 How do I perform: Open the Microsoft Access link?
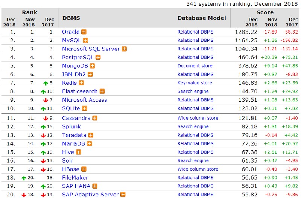[x=84, y=100]
